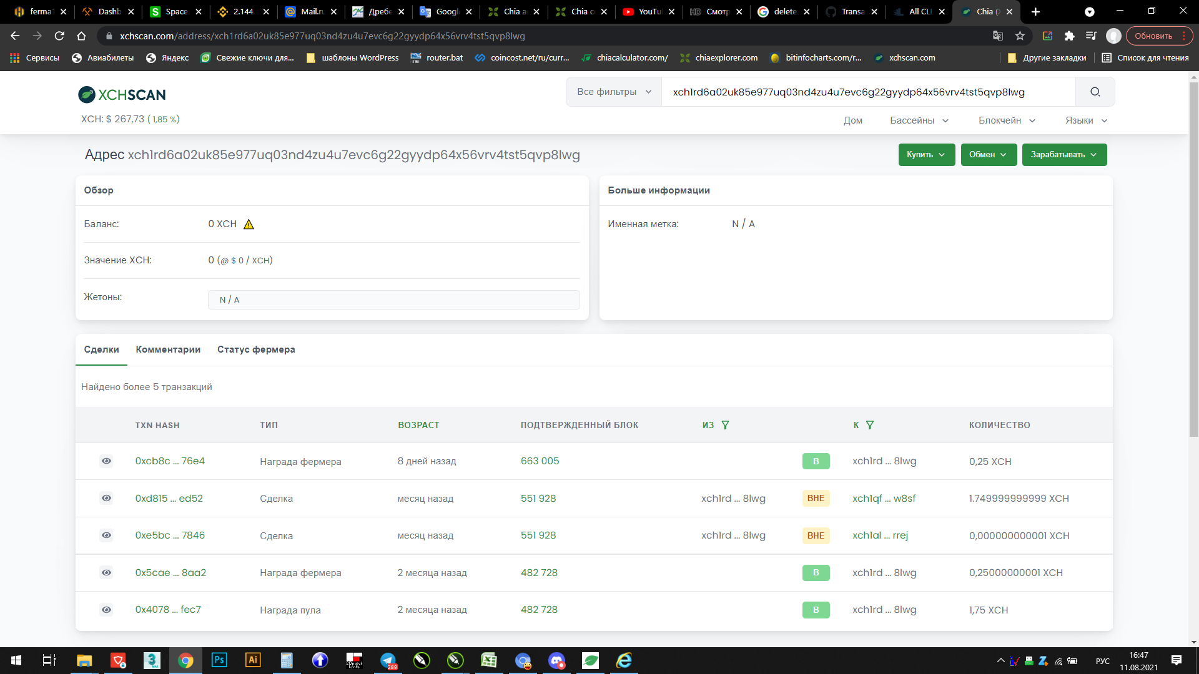The width and height of the screenshot is (1199, 674).
Task: Open Photoshop from the Windows taskbar
Action: 219,660
